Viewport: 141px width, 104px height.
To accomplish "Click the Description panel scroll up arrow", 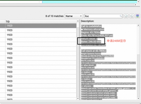I will pos(138,25).
